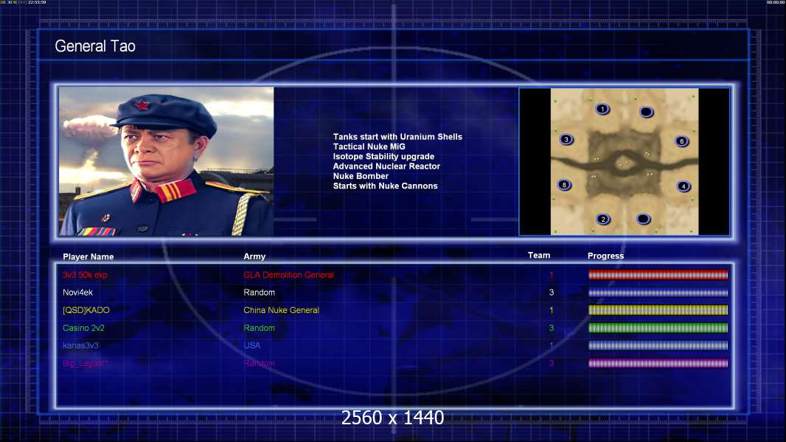Viewport: 786px width, 442px height.
Task: Select start position marker 2 on minimap
Action: pyautogui.click(x=603, y=219)
